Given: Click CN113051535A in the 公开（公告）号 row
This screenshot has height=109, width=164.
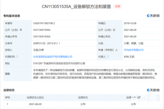Looking at the screenshot, I should point(42,30).
